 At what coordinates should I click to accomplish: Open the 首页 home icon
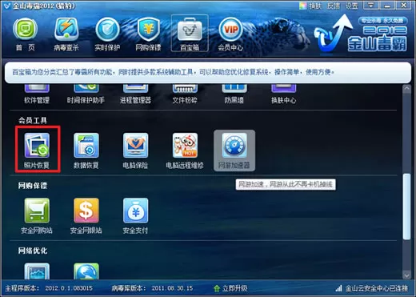26,34
